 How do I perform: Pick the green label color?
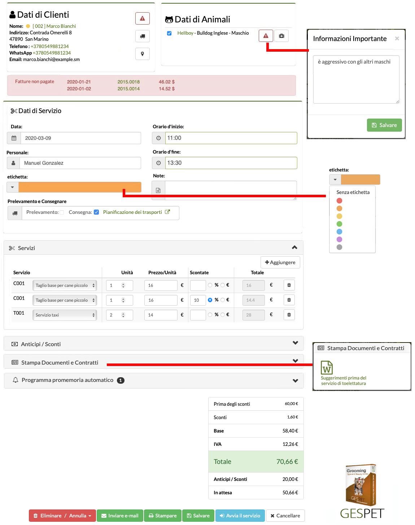(339, 224)
